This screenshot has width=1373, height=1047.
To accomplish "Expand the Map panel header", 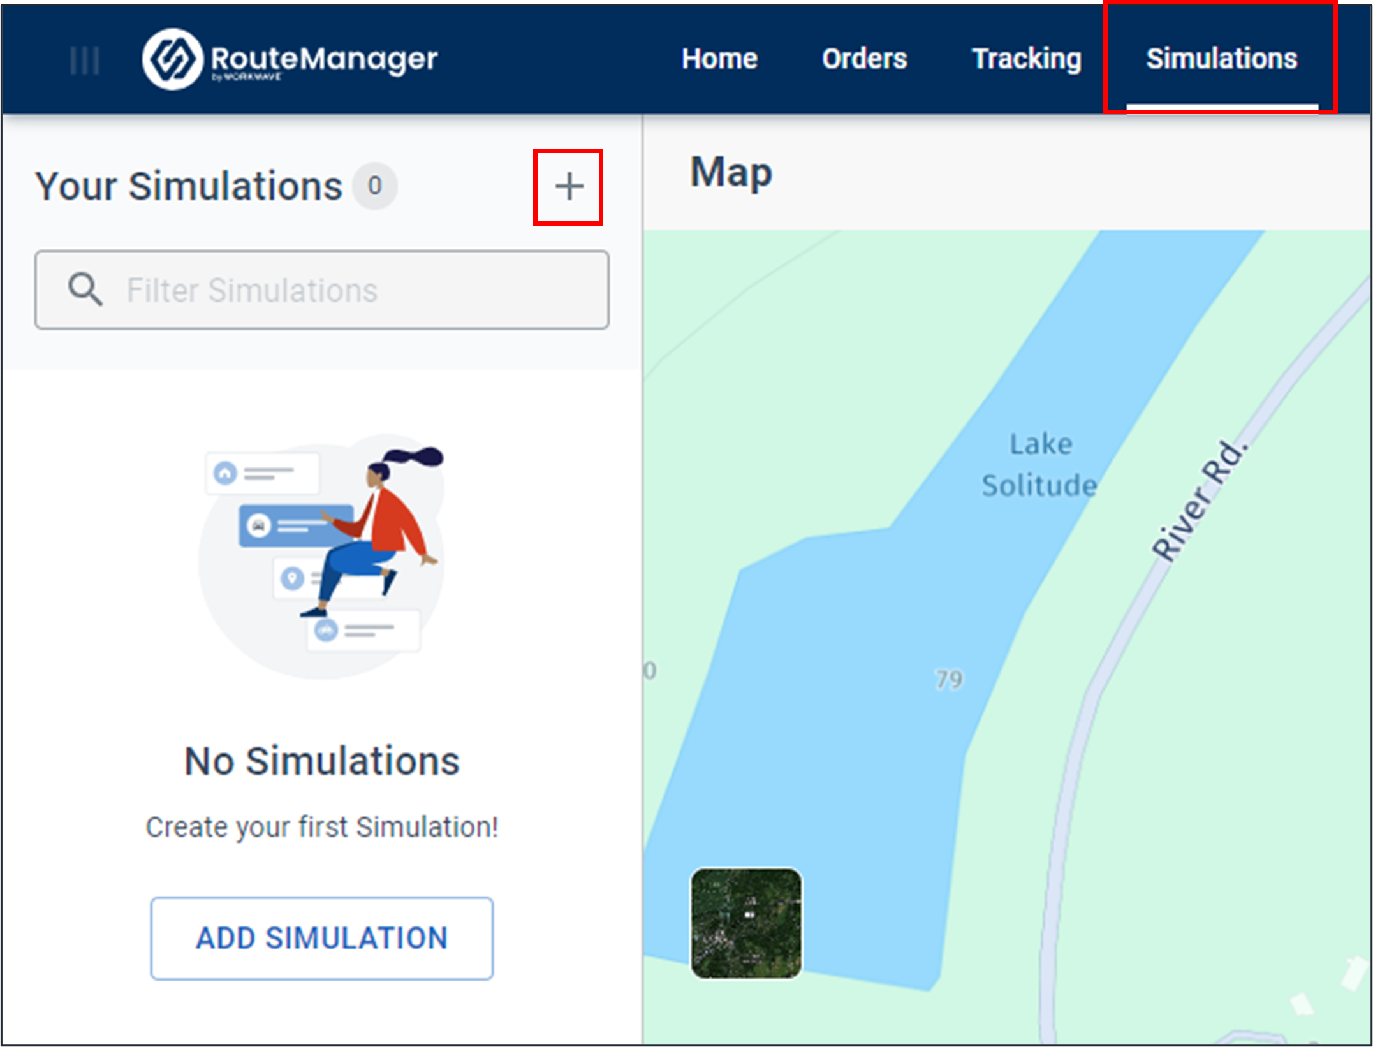I will [731, 171].
